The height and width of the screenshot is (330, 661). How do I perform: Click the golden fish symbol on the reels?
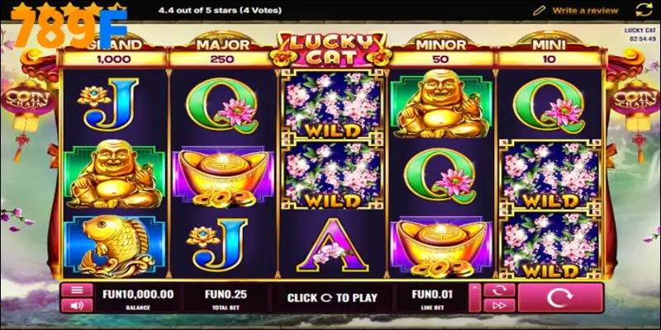click(114, 246)
